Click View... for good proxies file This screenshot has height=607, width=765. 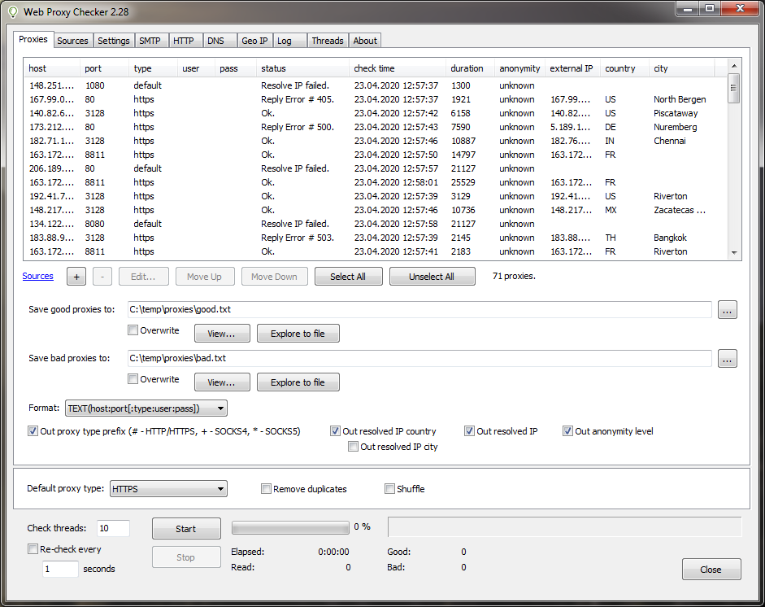coord(222,334)
